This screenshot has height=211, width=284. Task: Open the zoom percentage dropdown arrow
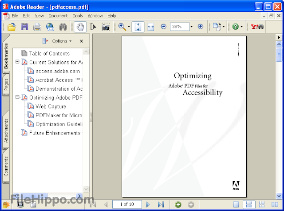191,27
